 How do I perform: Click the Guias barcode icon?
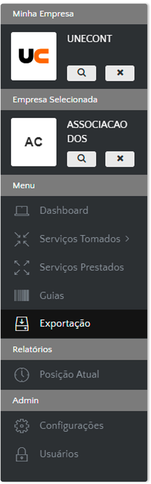tap(22, 296)
